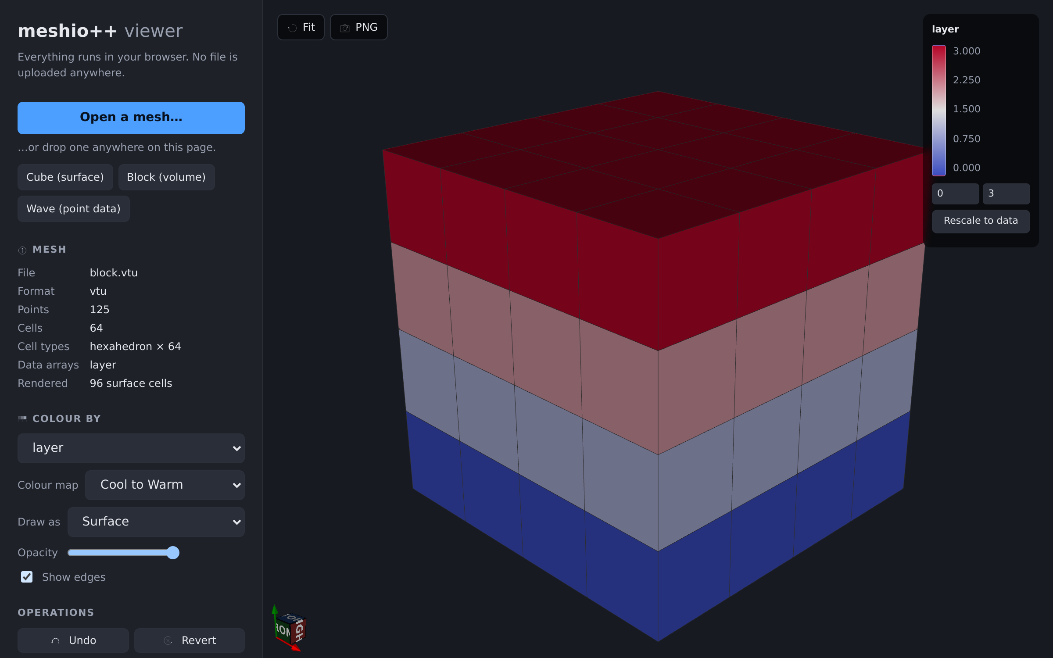Image resolution: width=1053 pixels, height=658 pixels.
Task: Click the Fit view button
Action: click(x=301, y=27)
